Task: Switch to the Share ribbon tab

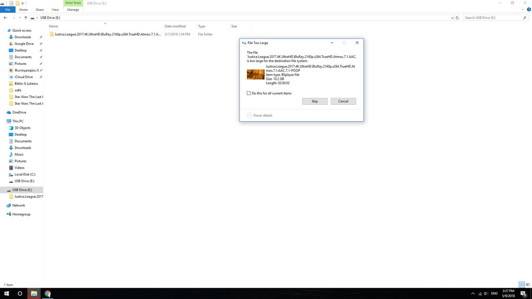Action: 39,10
